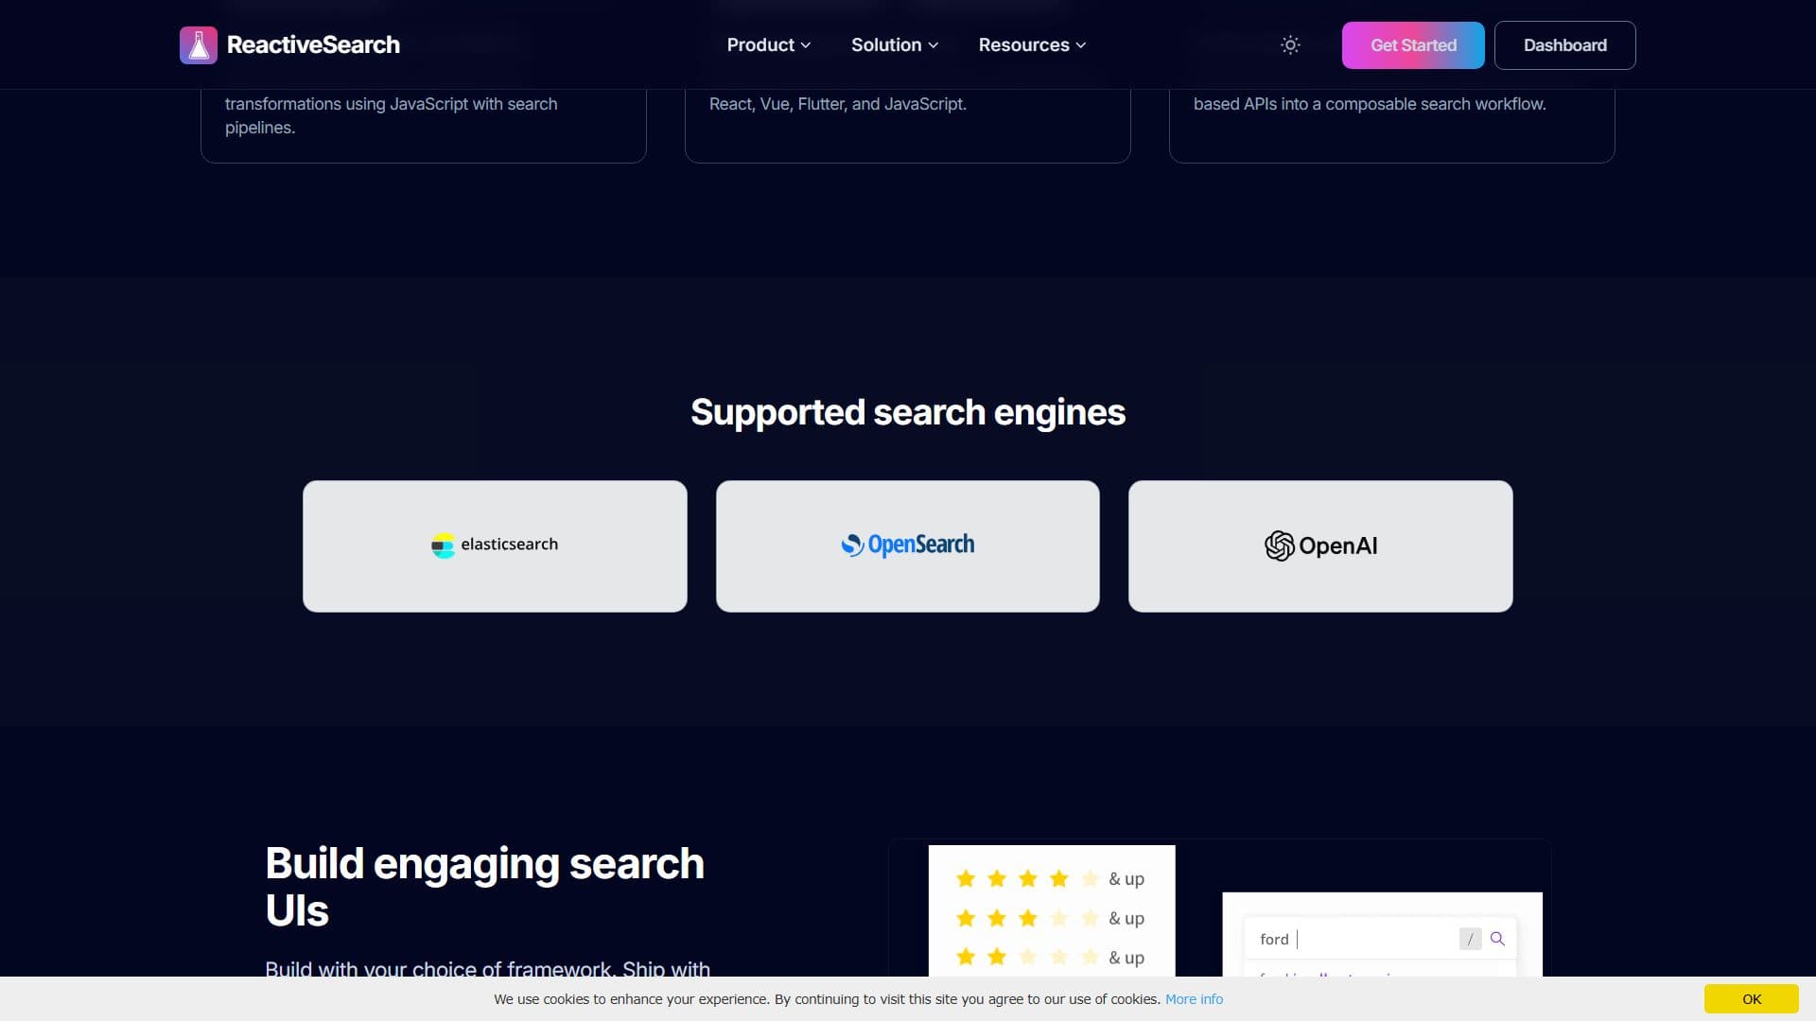The width and height of the screenshot is (1816, 1021).
Task: Select the elasticsearch engine card
Action: (495, 546)
